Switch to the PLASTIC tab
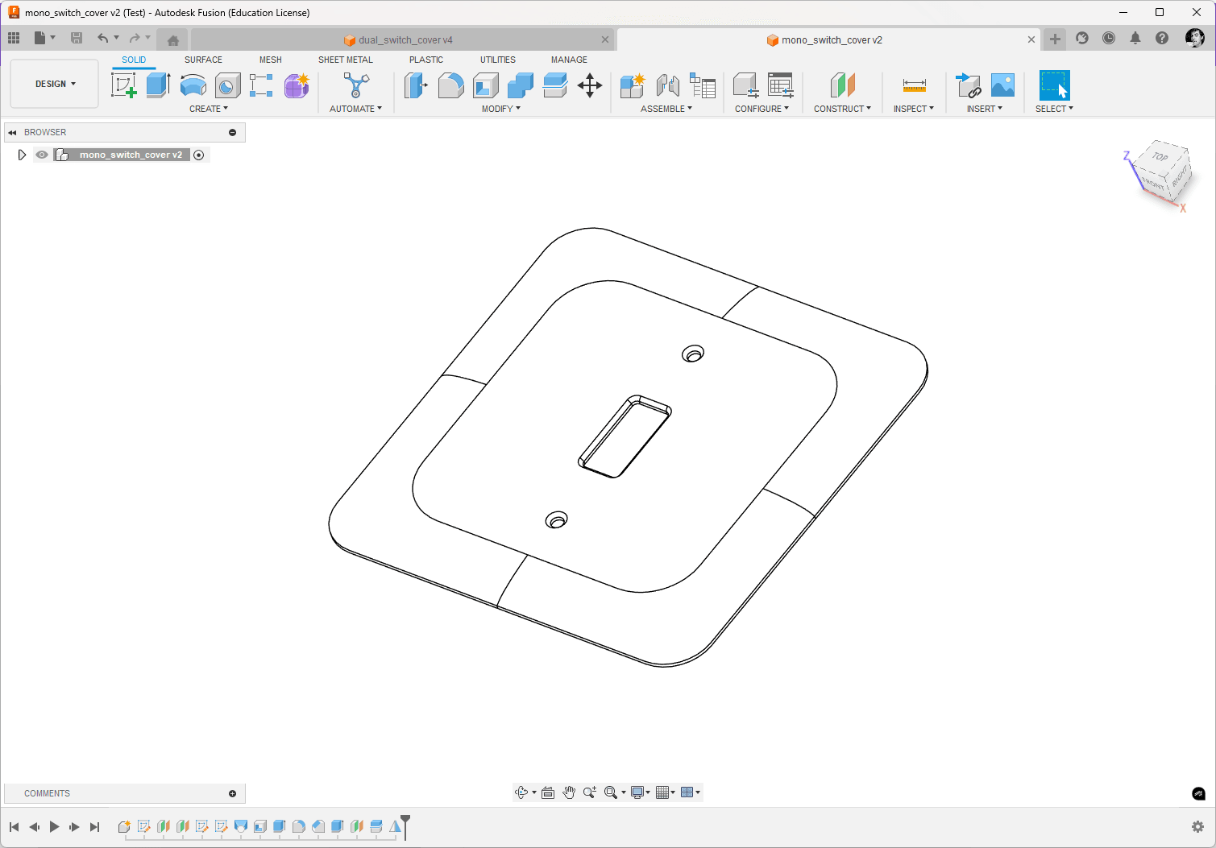Viewport: 1216px width, 848px height. pyautogui.click(x=426, y=60)
